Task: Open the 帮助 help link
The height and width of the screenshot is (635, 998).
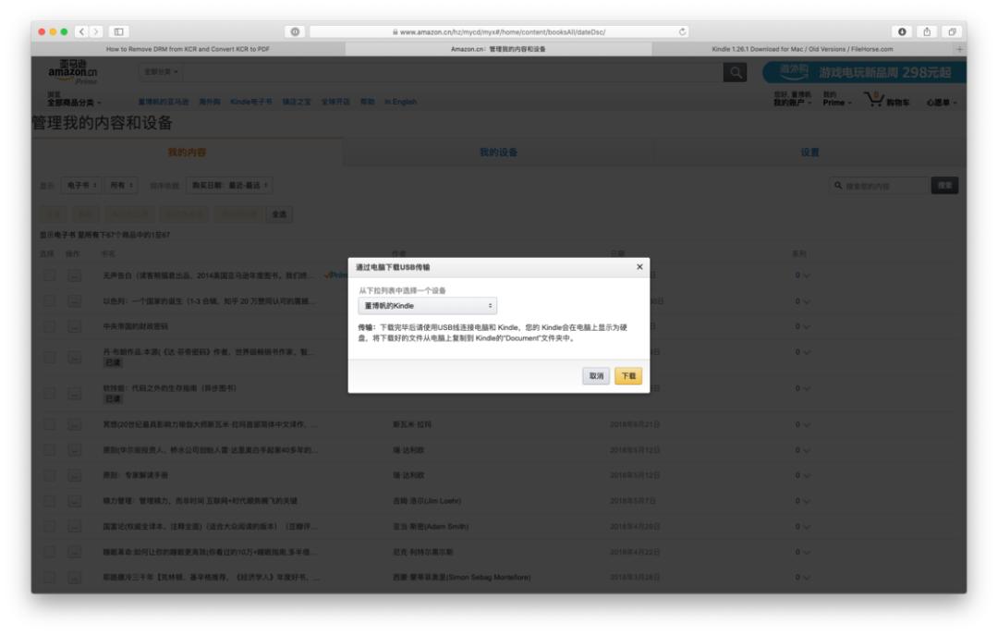Action: pos(367,102)
